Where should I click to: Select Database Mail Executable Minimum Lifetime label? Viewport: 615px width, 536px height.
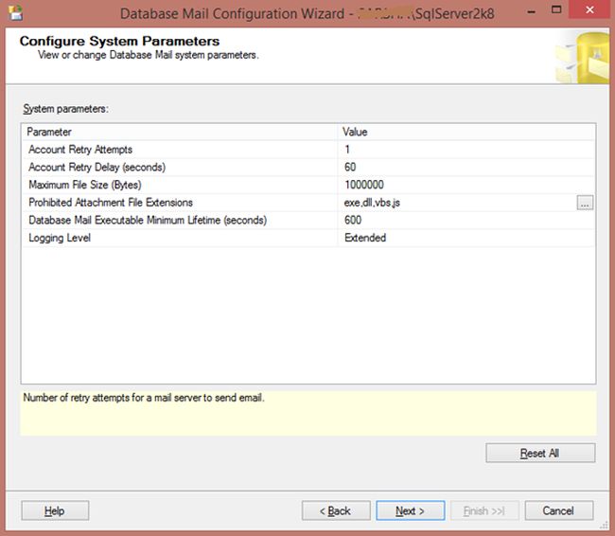pyautogui.click(x=148, y=221)
